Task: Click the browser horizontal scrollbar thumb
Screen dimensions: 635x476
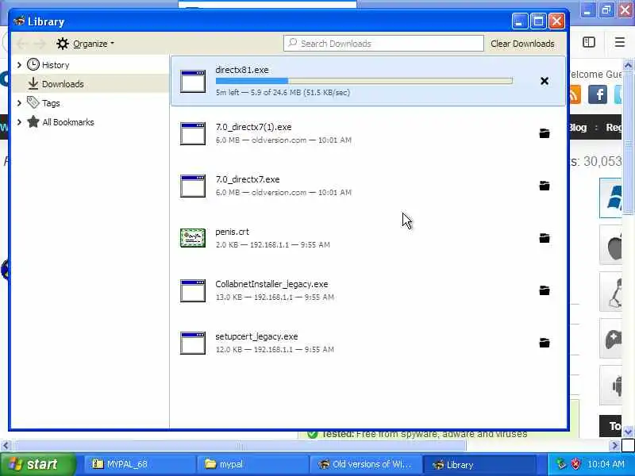Action: [x=240, y=446]
